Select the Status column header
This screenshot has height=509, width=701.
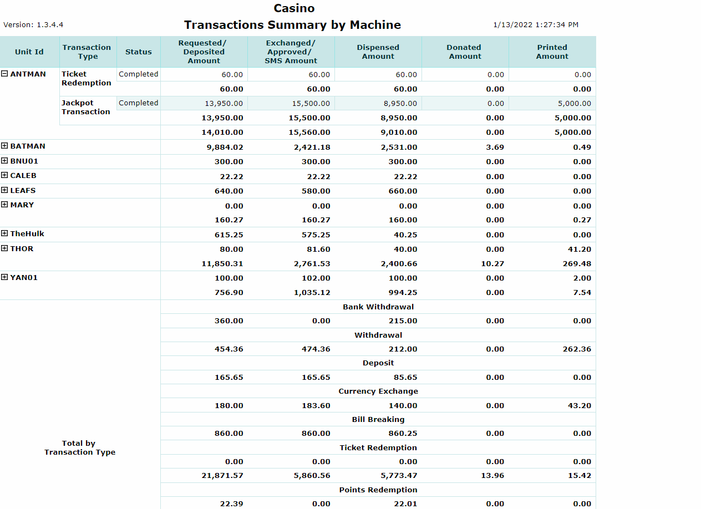tap(138, 52)
